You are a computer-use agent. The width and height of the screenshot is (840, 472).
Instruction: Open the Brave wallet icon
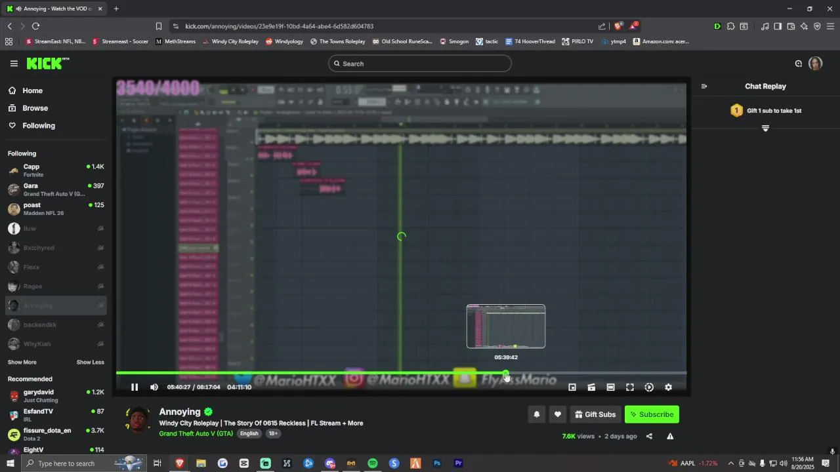[791, 26]
